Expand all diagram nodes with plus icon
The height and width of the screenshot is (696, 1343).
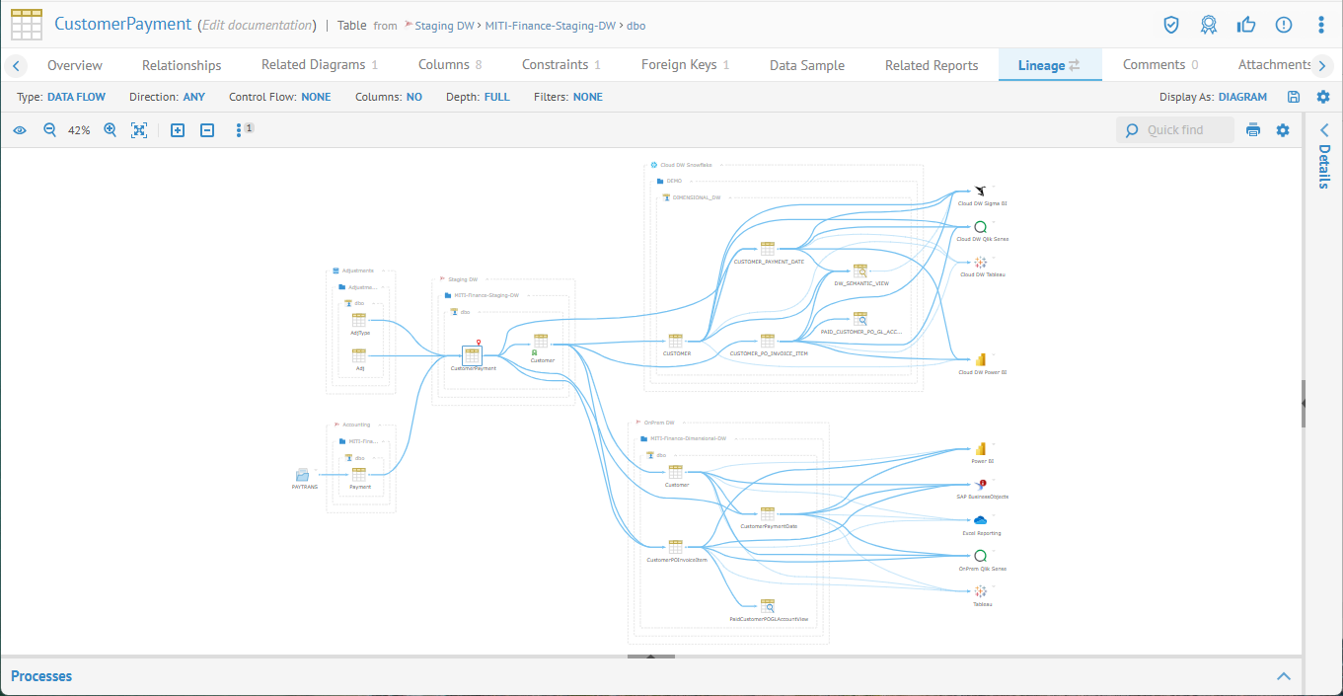178,130
